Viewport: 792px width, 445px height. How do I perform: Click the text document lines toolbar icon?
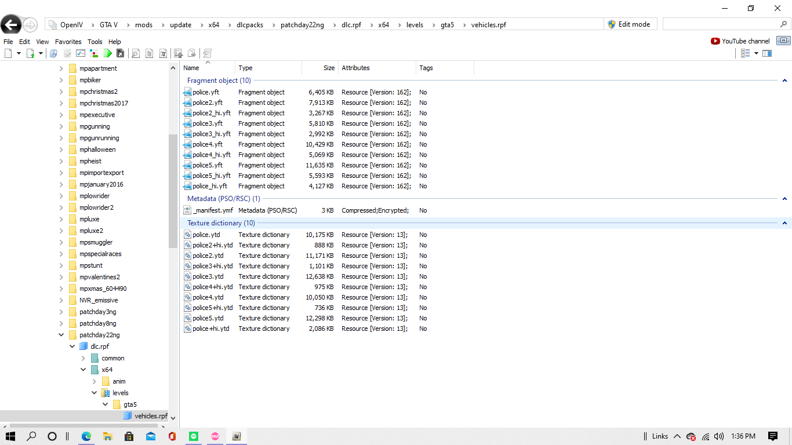[x=150, y=53]
